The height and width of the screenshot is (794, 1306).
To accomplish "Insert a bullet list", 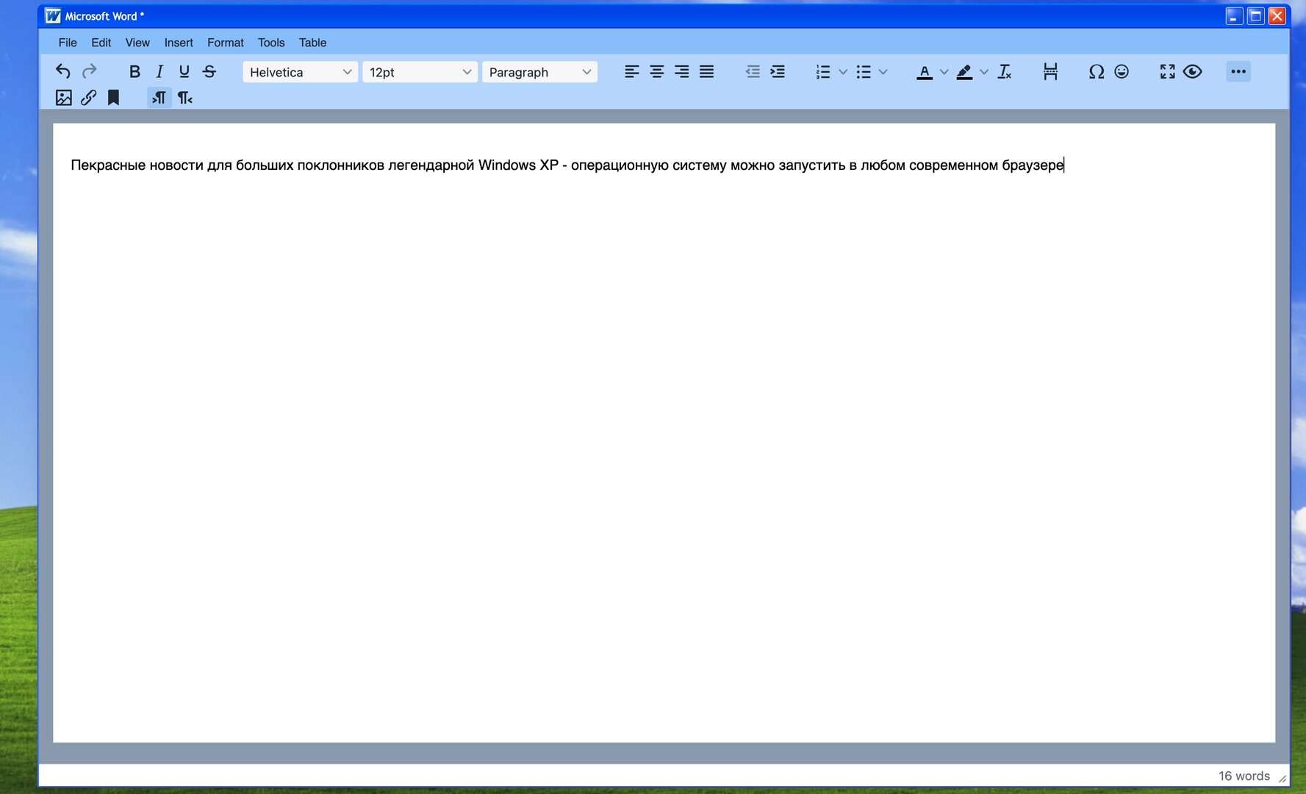I will click(864, 71).
